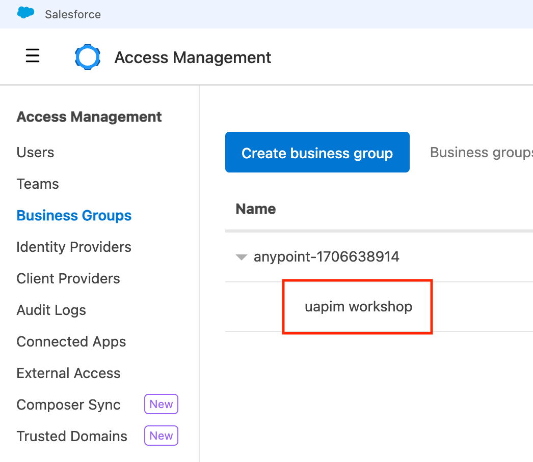Navigate to Client Providers
The image size is (533, 462).
pos(68,279)
